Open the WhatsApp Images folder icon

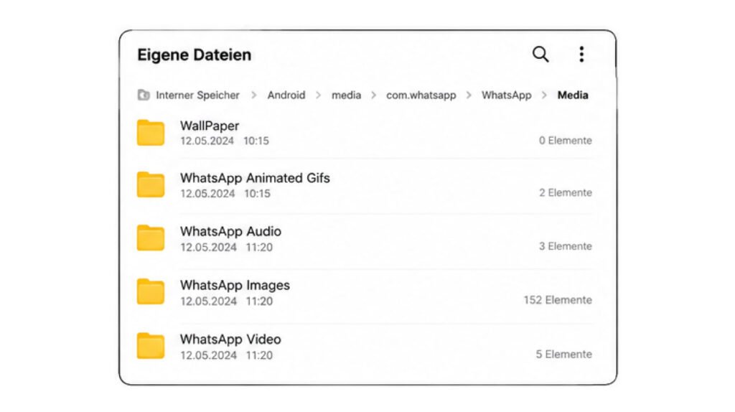pyautogui.click(x=151, y=291)
